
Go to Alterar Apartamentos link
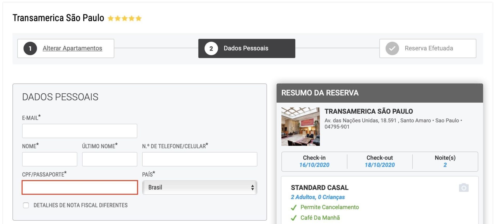click(72, 48)
